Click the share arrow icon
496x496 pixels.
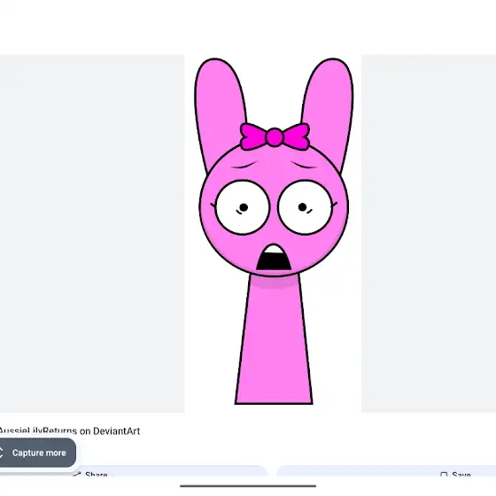click(77, 474)
